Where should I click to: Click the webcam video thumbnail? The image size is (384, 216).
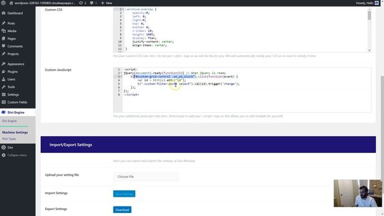[358, 193]
